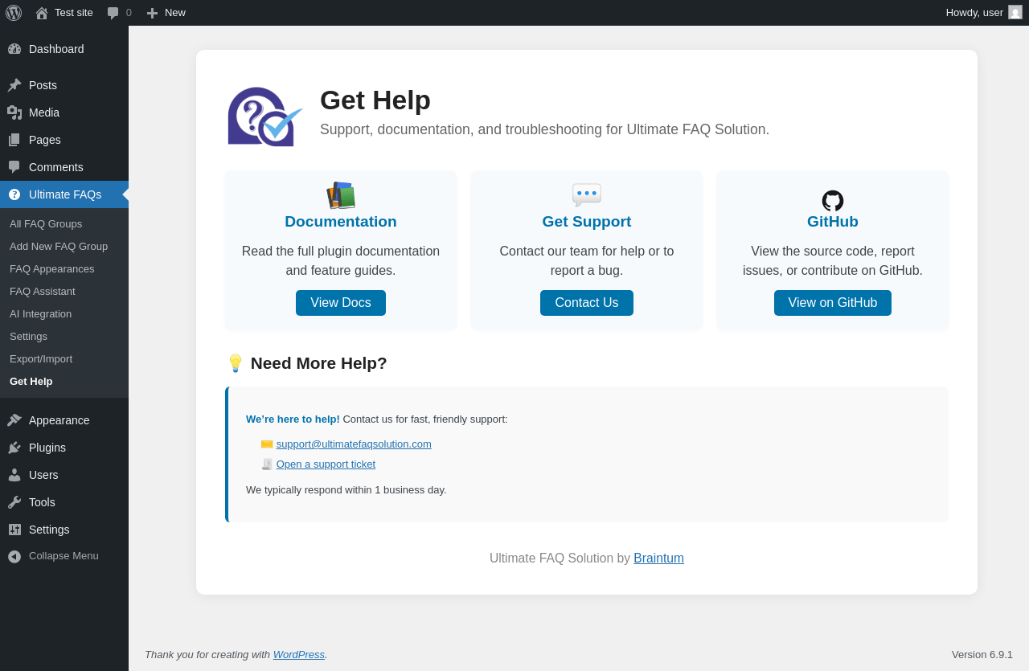Viewport: 1029px width, 671px height.
Task: Click the Pages icon in sidebar
Action: (x=14, y=140)
